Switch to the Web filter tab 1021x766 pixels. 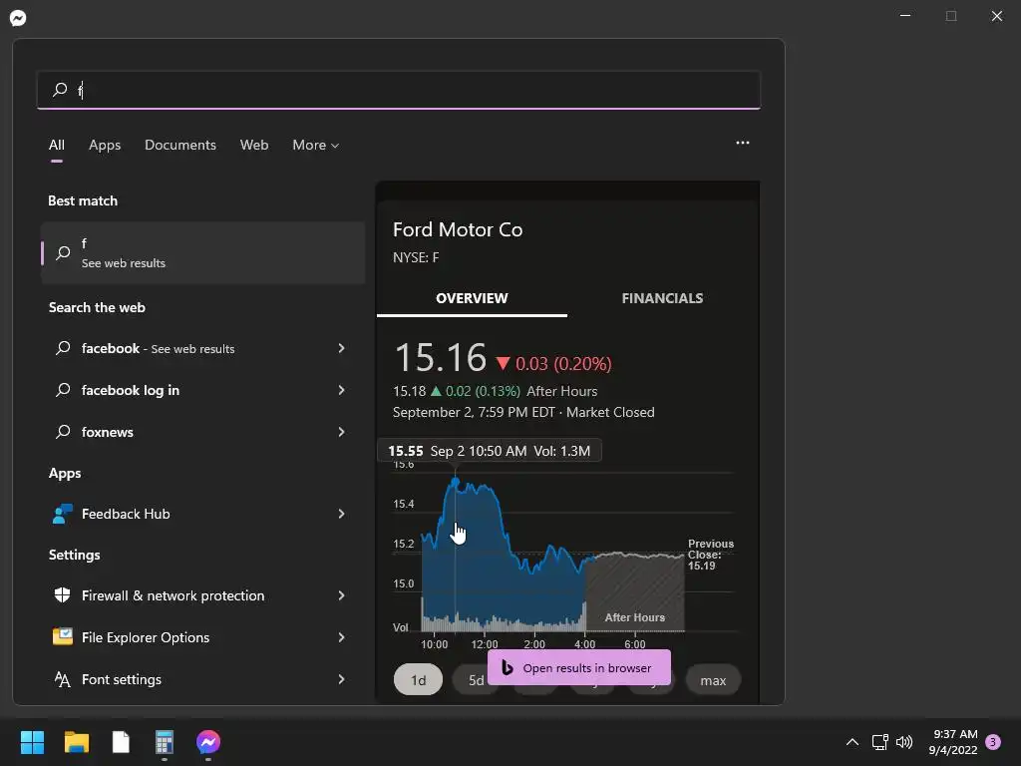click(254, 145)
